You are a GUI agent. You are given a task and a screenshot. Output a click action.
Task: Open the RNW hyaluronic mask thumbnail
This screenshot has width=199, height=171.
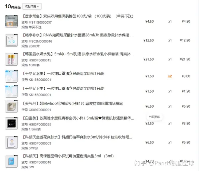point(11,40)
